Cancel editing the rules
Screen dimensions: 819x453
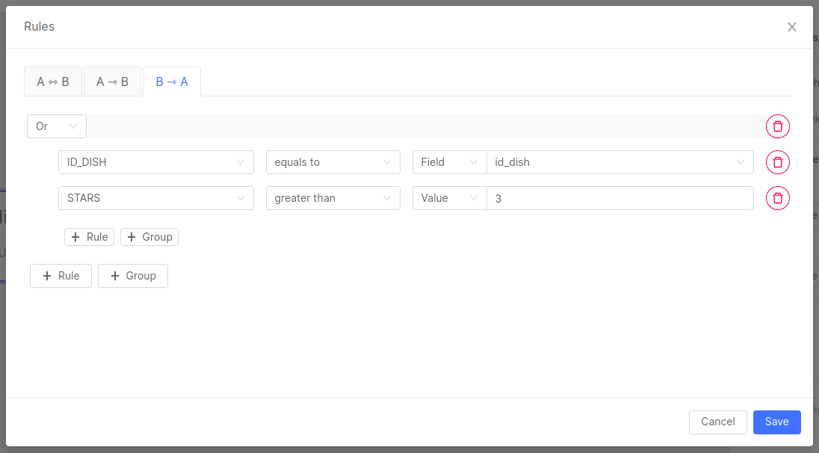click(717, 422)
